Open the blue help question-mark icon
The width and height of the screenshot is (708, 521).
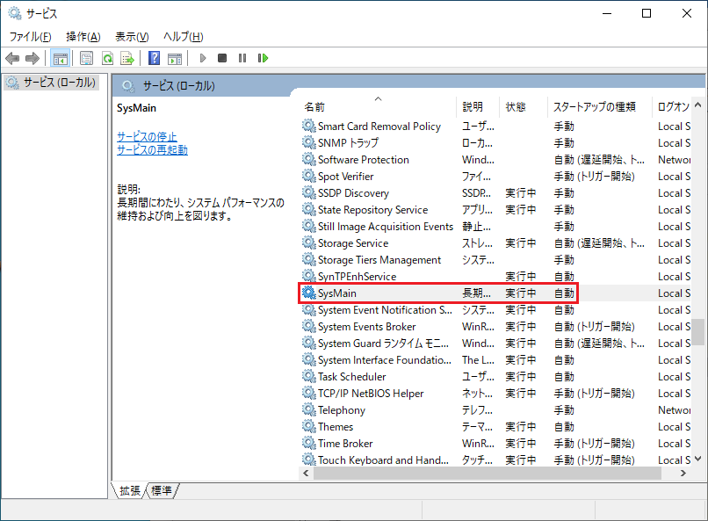[154, 58]
